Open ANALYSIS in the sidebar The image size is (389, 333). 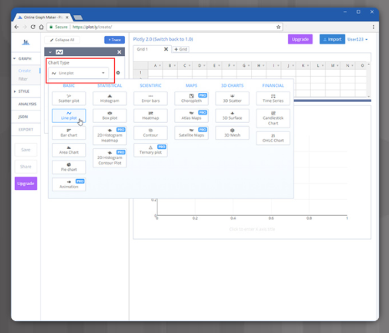27,104
